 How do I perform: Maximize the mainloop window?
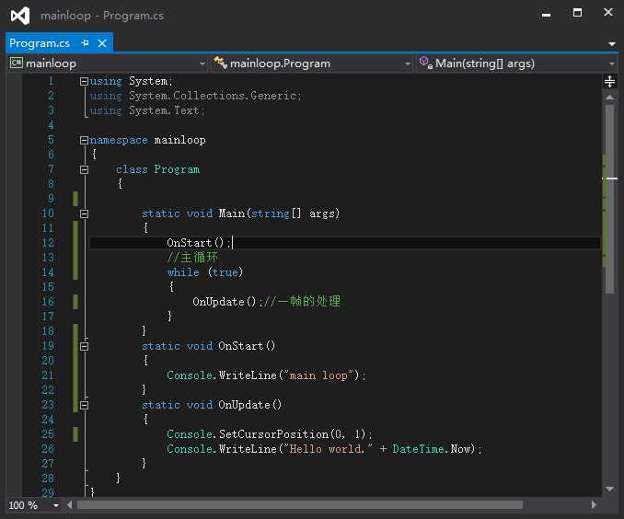coord(577,13)
